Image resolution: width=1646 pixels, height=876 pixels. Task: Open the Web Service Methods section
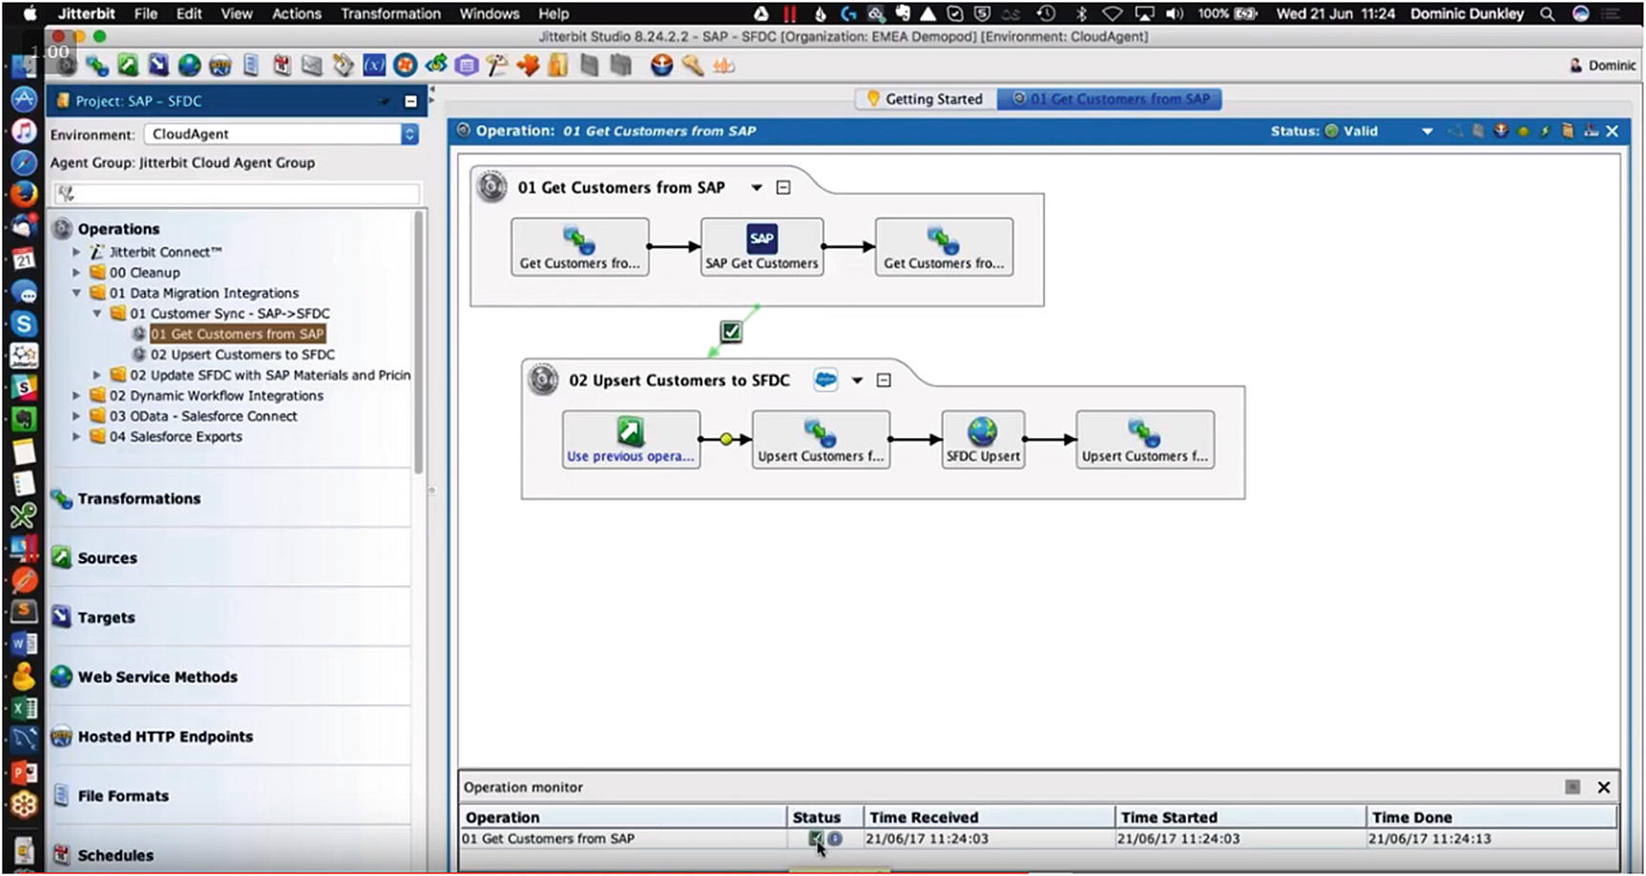pyautogui.click(x=157, y=678)
